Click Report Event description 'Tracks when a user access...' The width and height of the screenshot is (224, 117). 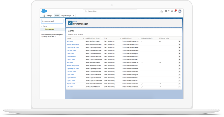click(131, 84)
